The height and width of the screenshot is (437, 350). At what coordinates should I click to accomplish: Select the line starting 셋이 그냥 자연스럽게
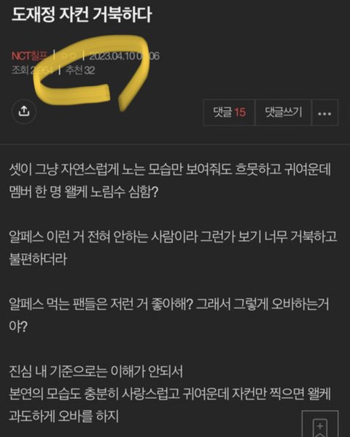170,169
